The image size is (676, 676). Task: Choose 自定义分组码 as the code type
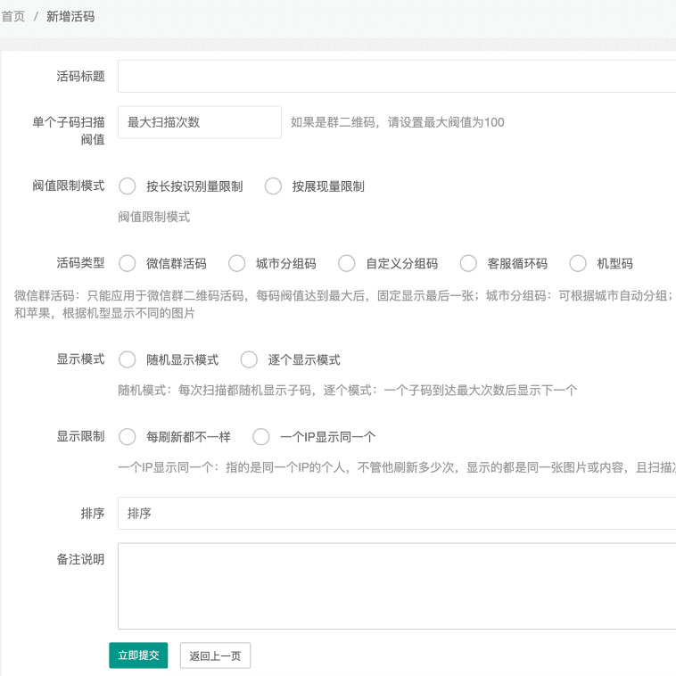click(347, 263)
